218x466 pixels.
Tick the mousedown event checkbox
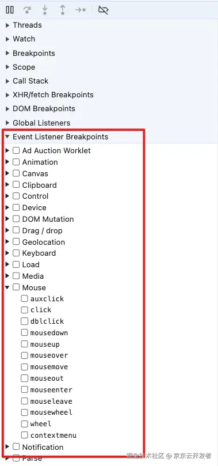click(25, 333)
